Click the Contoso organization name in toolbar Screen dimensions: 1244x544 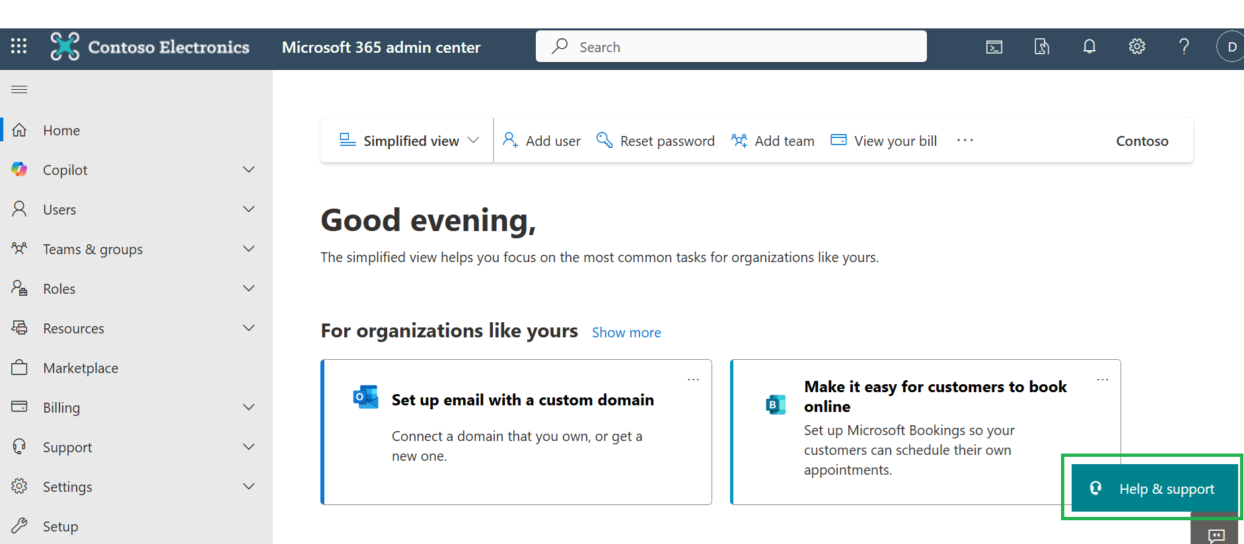pyautogui.click(x=1142, y=141)
